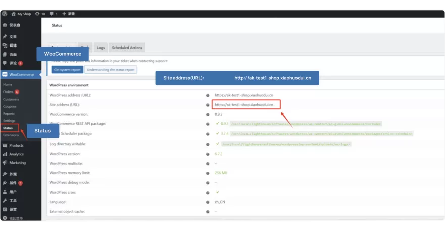Click the Get system report button

click(67, 70)
